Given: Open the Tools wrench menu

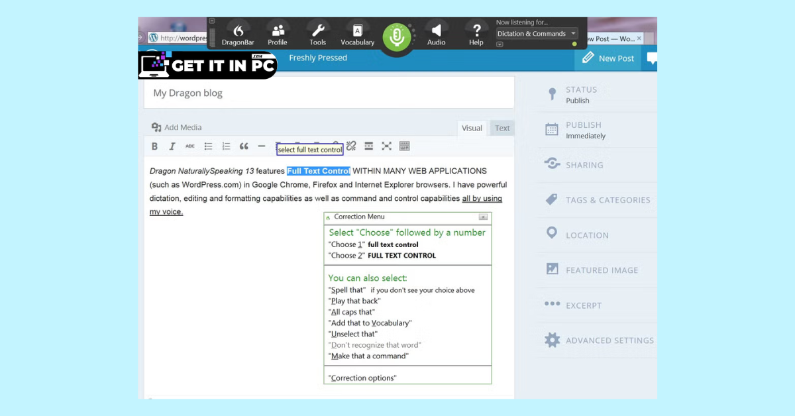Looking at the screenshot, I should click(318, 34).
